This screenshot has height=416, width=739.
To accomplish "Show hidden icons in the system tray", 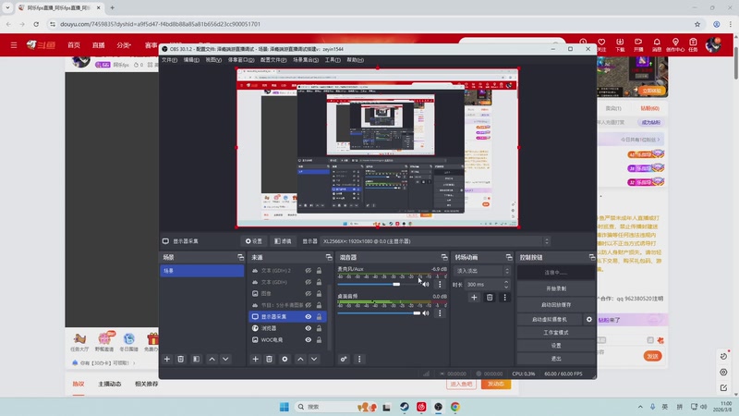I will click(640, 407).
